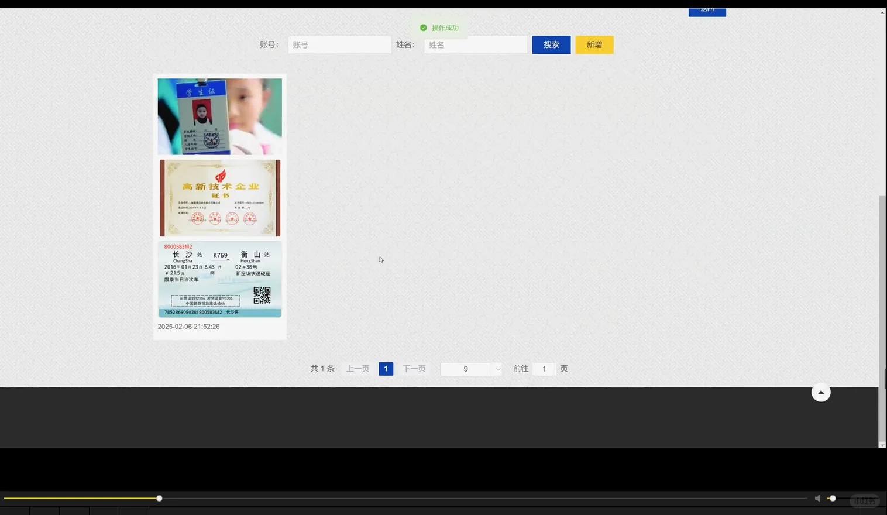Click the yellow 新增 add button
The image size is (887, 515).
pos(594,44)
